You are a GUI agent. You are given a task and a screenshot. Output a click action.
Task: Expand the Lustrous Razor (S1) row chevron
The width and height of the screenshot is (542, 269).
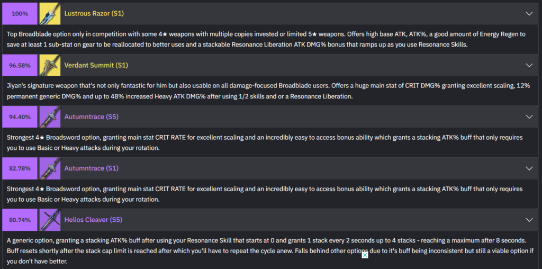[x=529, y=13]
